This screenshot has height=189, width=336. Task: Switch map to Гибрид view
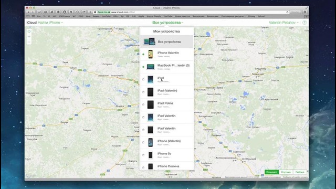[300, 172]
